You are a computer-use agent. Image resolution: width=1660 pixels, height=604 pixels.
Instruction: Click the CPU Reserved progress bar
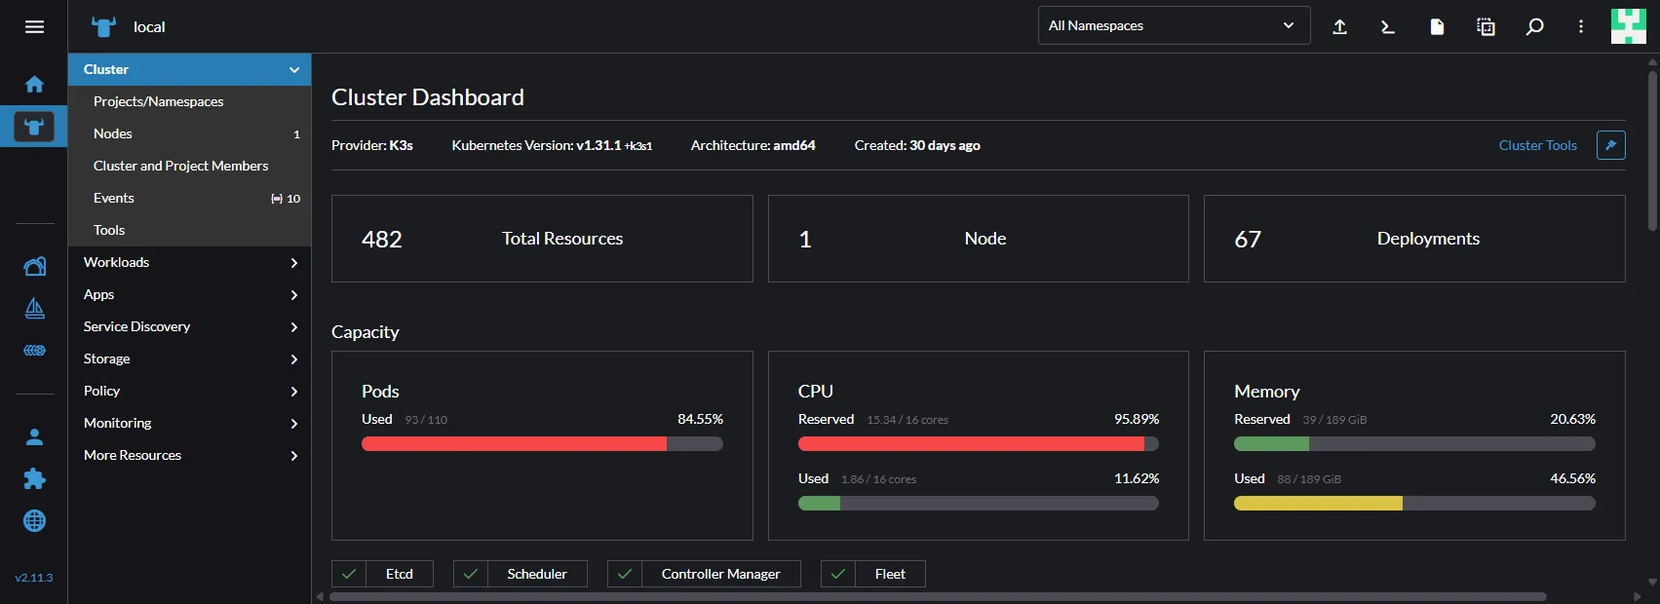tap(979, 444)
